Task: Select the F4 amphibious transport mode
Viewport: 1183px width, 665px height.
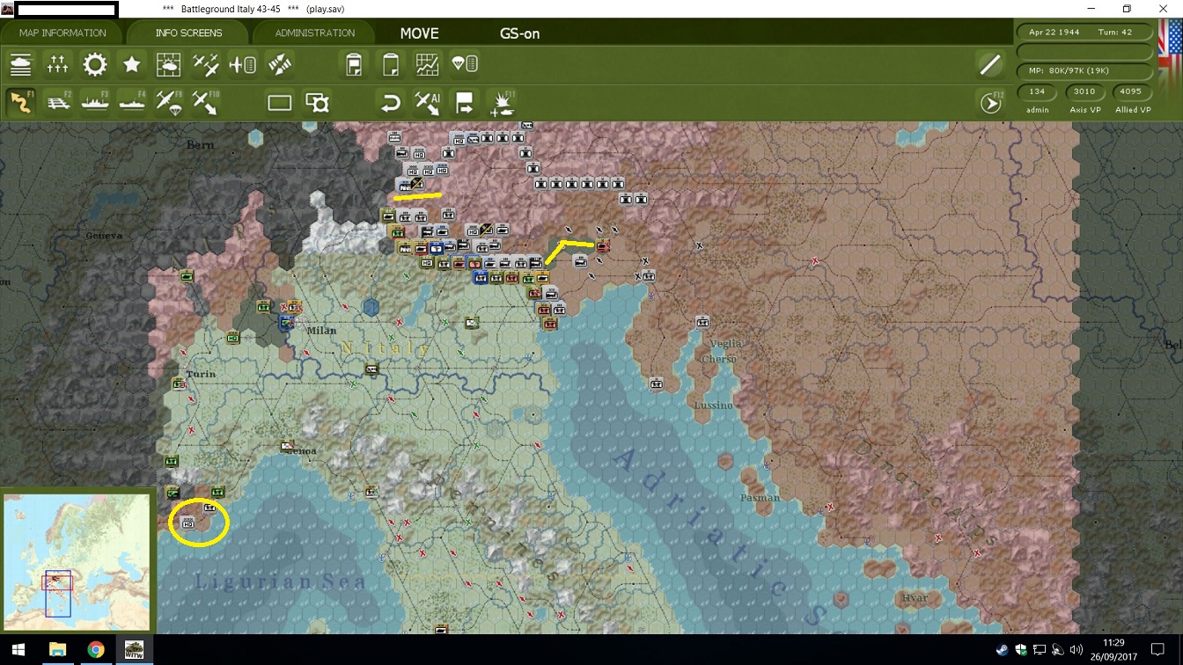Action: coord(132,102)
